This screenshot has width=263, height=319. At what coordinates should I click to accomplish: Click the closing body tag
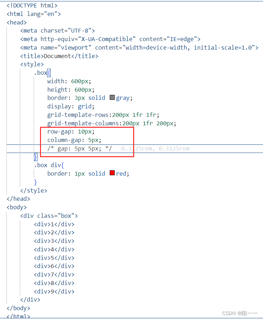pos(18,308)
